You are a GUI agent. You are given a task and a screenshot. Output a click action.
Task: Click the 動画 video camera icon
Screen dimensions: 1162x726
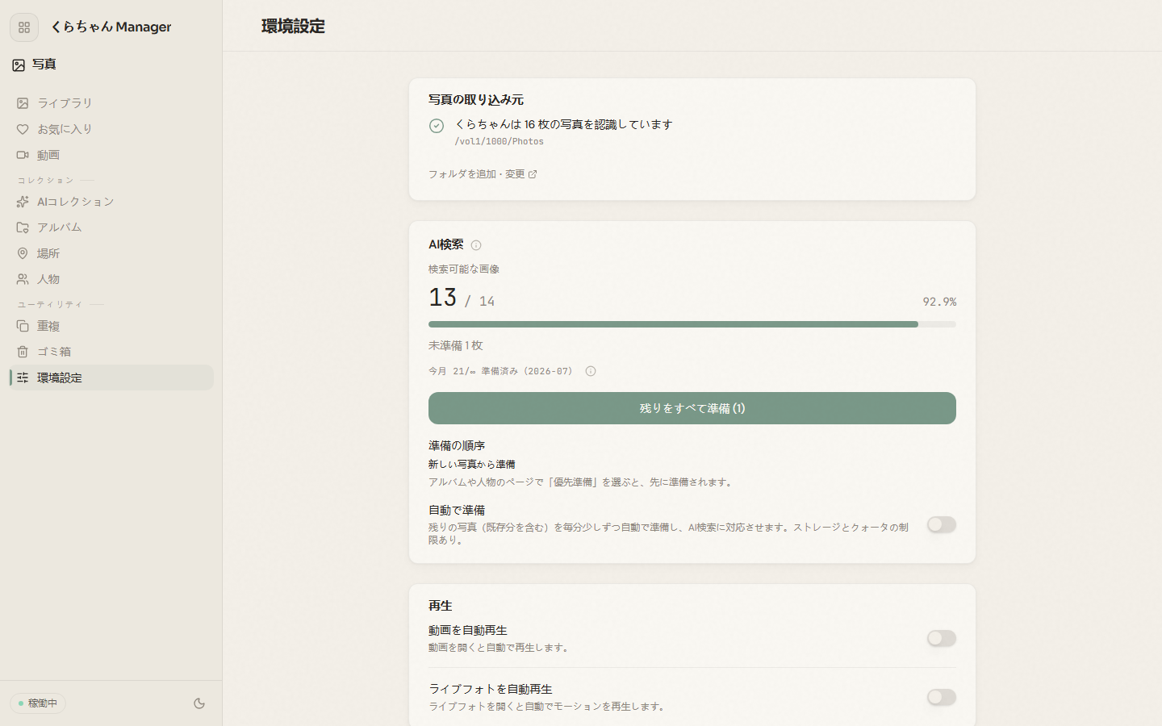coord(23,155)
